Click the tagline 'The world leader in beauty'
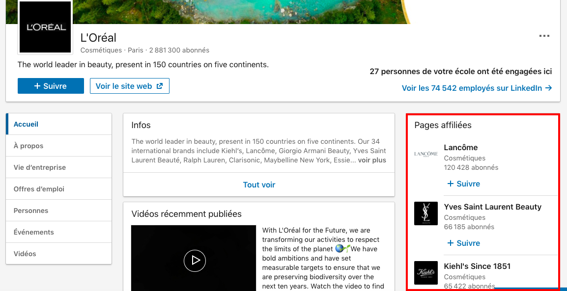The width and height of the screenshot is (567, 291). (143, 65)
